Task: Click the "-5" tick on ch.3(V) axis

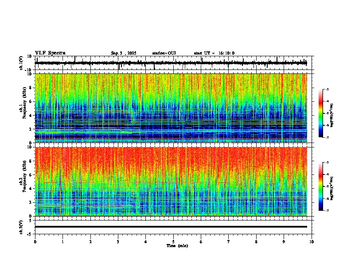Action: click(30, 234)
